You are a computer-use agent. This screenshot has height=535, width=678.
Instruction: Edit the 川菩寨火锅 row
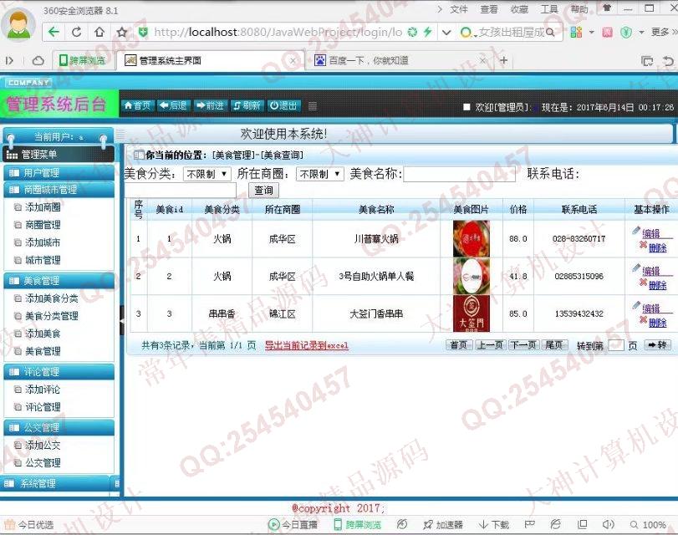coord(650,234)
